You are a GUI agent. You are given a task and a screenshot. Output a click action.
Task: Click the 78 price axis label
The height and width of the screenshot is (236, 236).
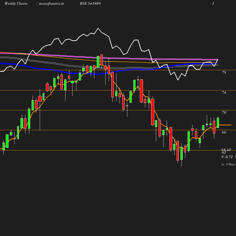pyautogui.click(x=224, y=72)
